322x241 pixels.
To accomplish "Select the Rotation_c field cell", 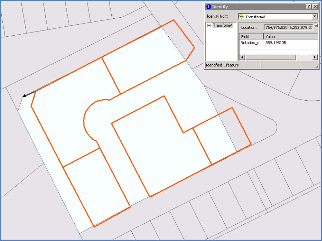I will (251, 43).
